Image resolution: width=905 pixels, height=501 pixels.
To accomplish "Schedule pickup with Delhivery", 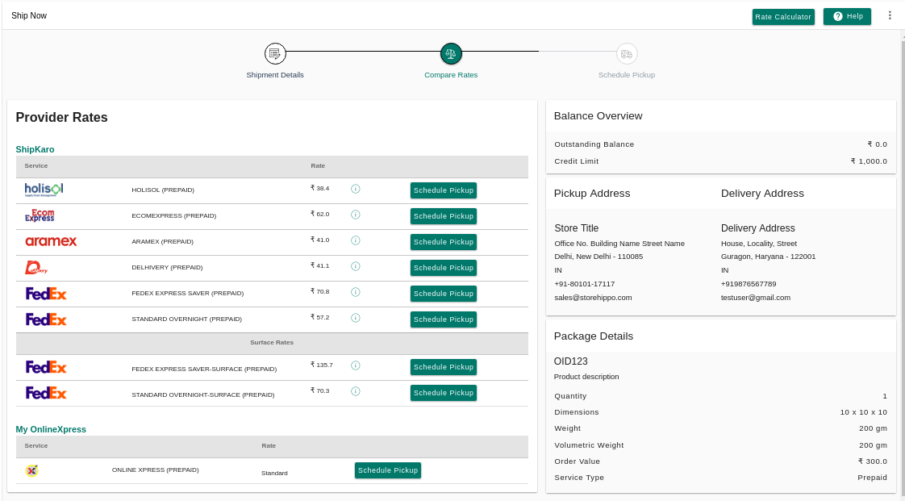I will [x=444, y=268].
